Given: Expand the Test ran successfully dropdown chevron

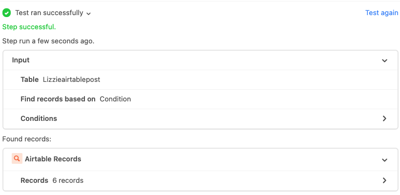Looking at the screenshot, I should point(88,14).
